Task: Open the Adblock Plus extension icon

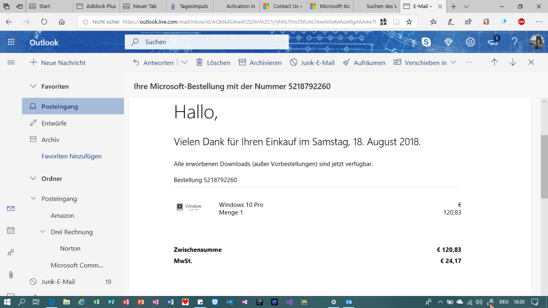Action: tap(521, 21)
